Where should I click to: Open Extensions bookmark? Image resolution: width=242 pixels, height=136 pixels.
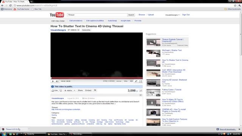(x=6, y=9)
